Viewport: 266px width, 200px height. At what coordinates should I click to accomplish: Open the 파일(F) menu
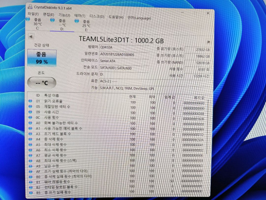click(33, 14)
